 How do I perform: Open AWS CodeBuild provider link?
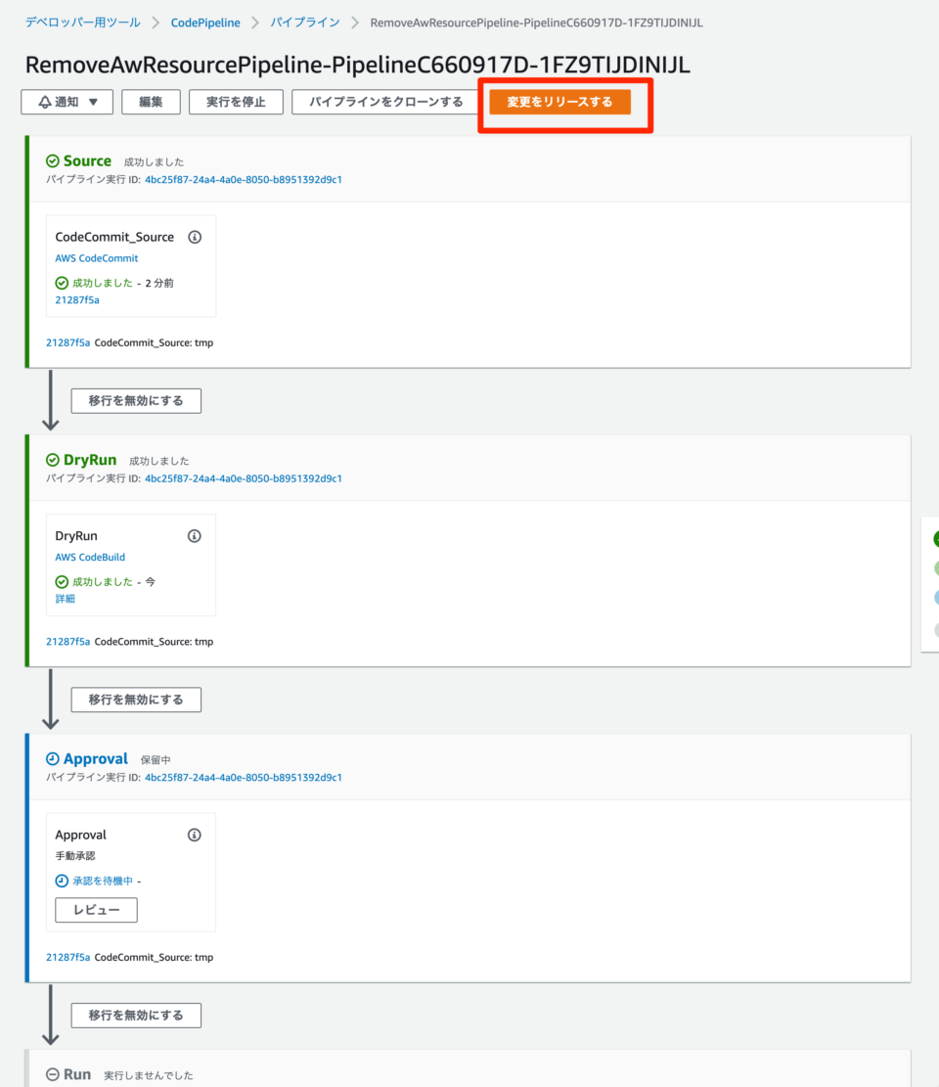[x=90, y=557]
